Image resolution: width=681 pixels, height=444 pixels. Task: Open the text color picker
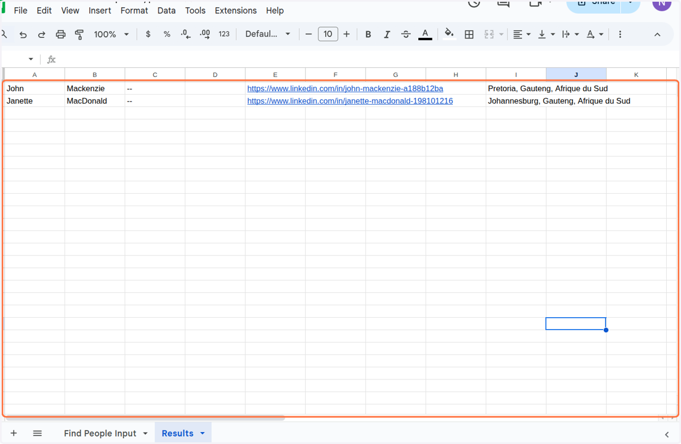click(425, 34)
